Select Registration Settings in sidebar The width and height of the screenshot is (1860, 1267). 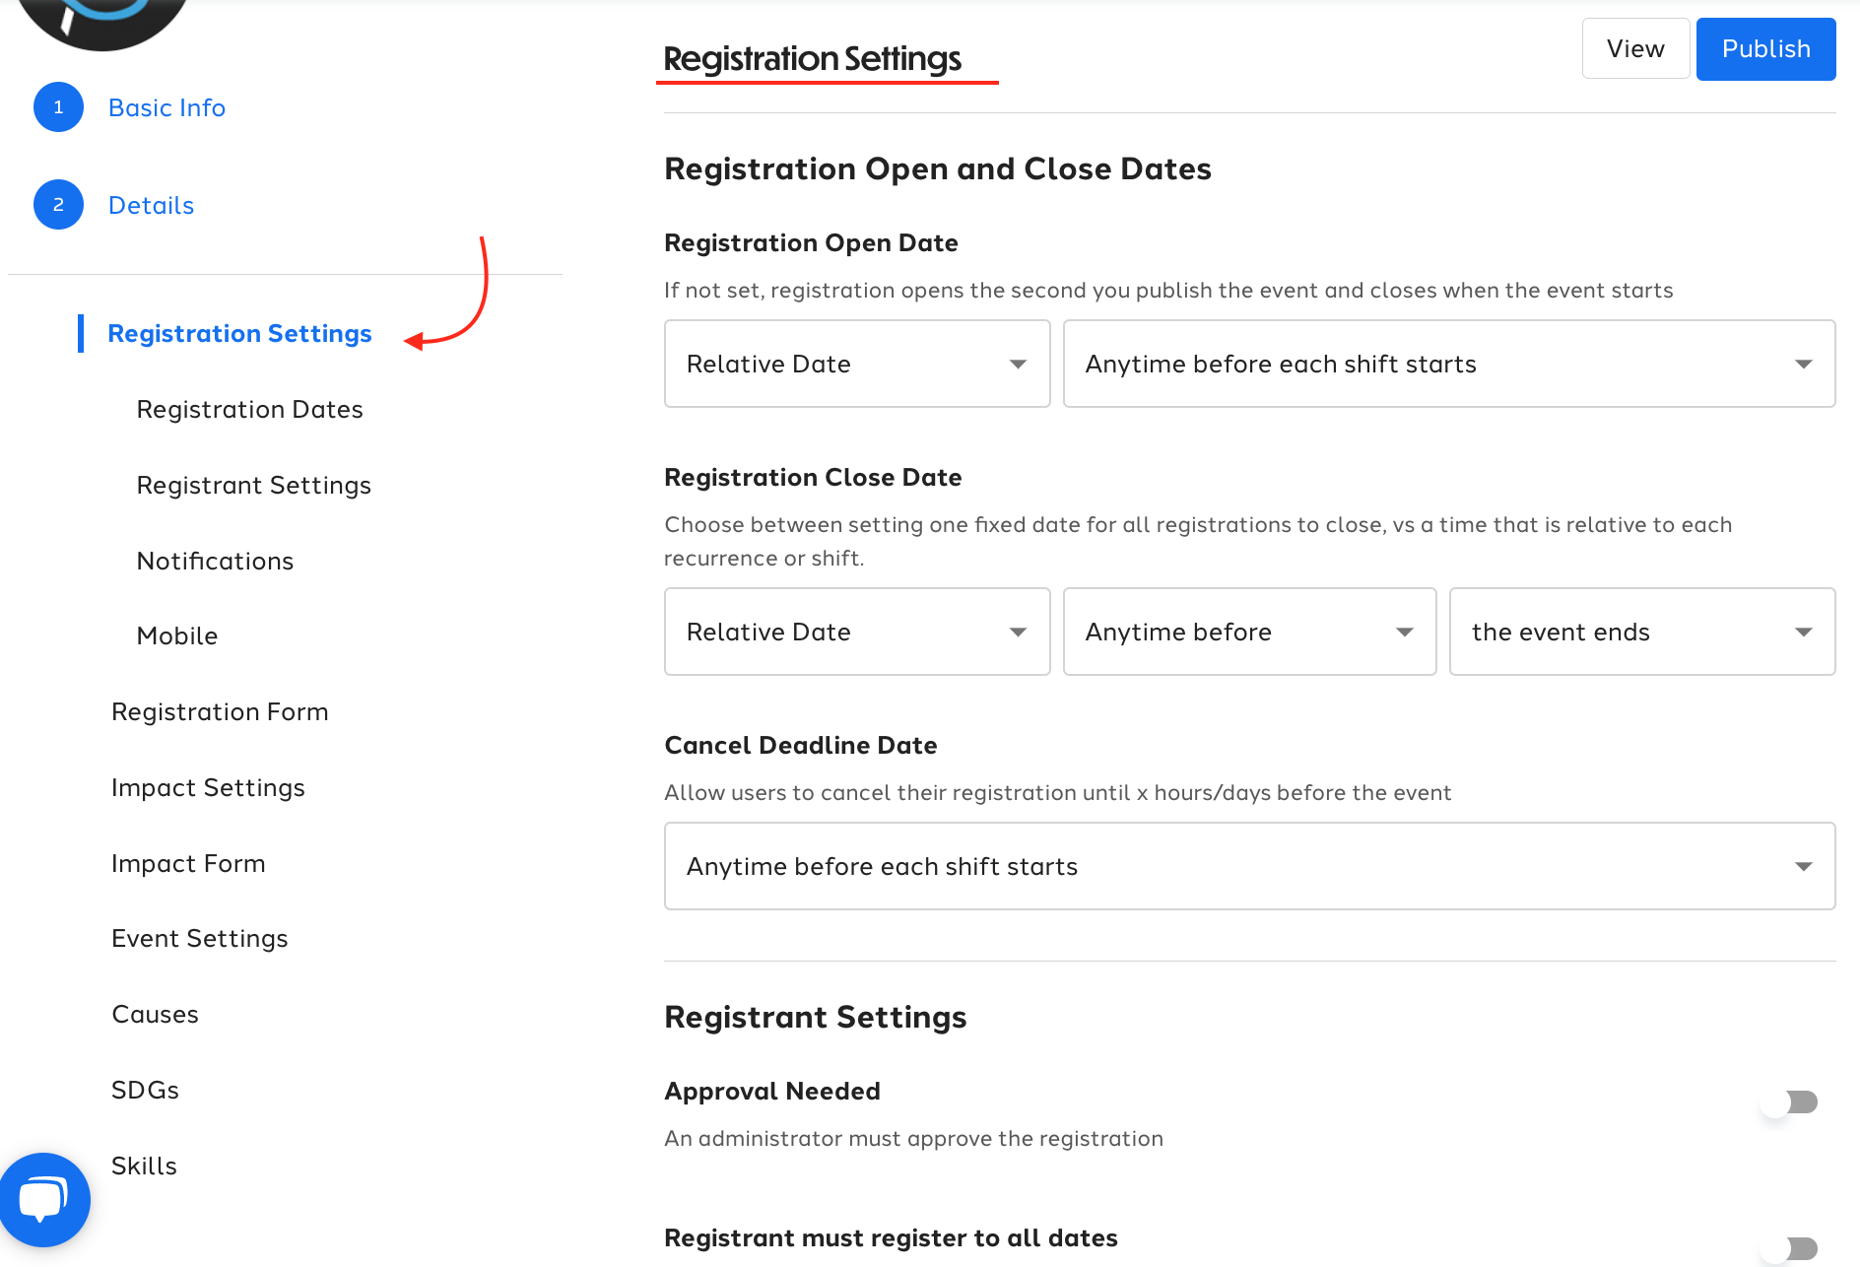coord(239,334)
